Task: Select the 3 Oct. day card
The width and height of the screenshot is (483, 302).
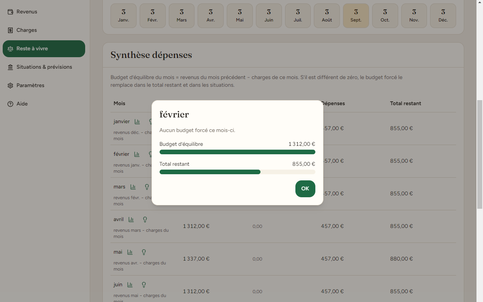Action: 385,16
